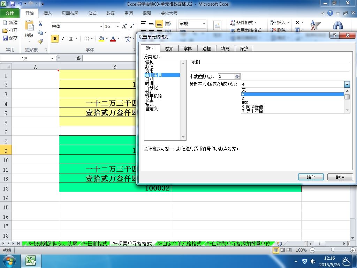Click the 取消 button
Image resolution: width=357 pixels, height=268 pixels.
coord(340,177)
